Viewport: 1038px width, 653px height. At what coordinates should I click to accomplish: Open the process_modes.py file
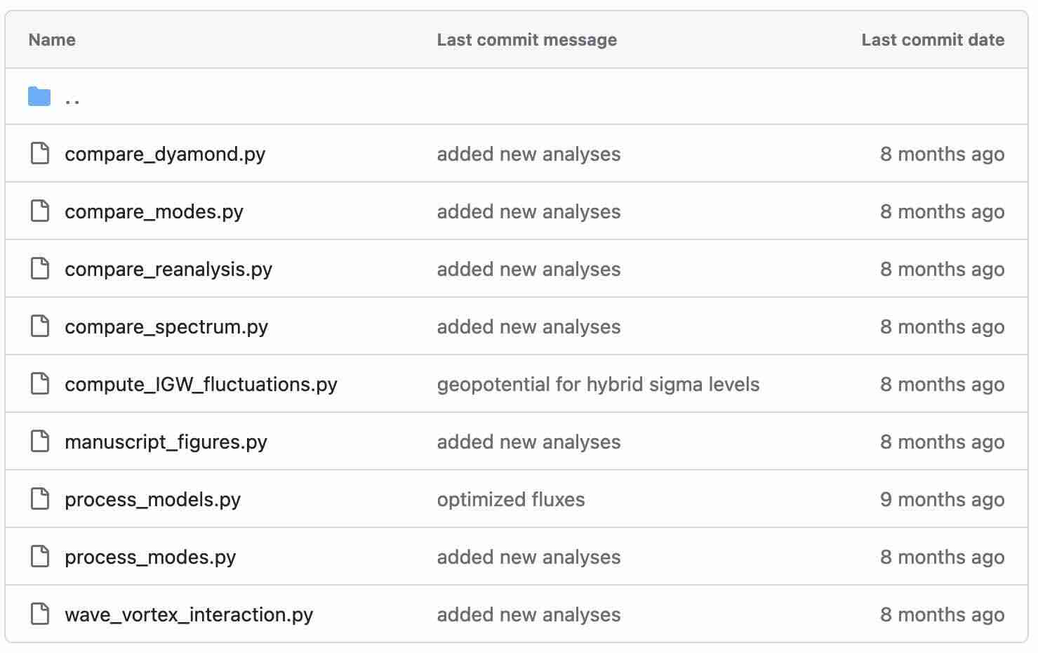150,557
